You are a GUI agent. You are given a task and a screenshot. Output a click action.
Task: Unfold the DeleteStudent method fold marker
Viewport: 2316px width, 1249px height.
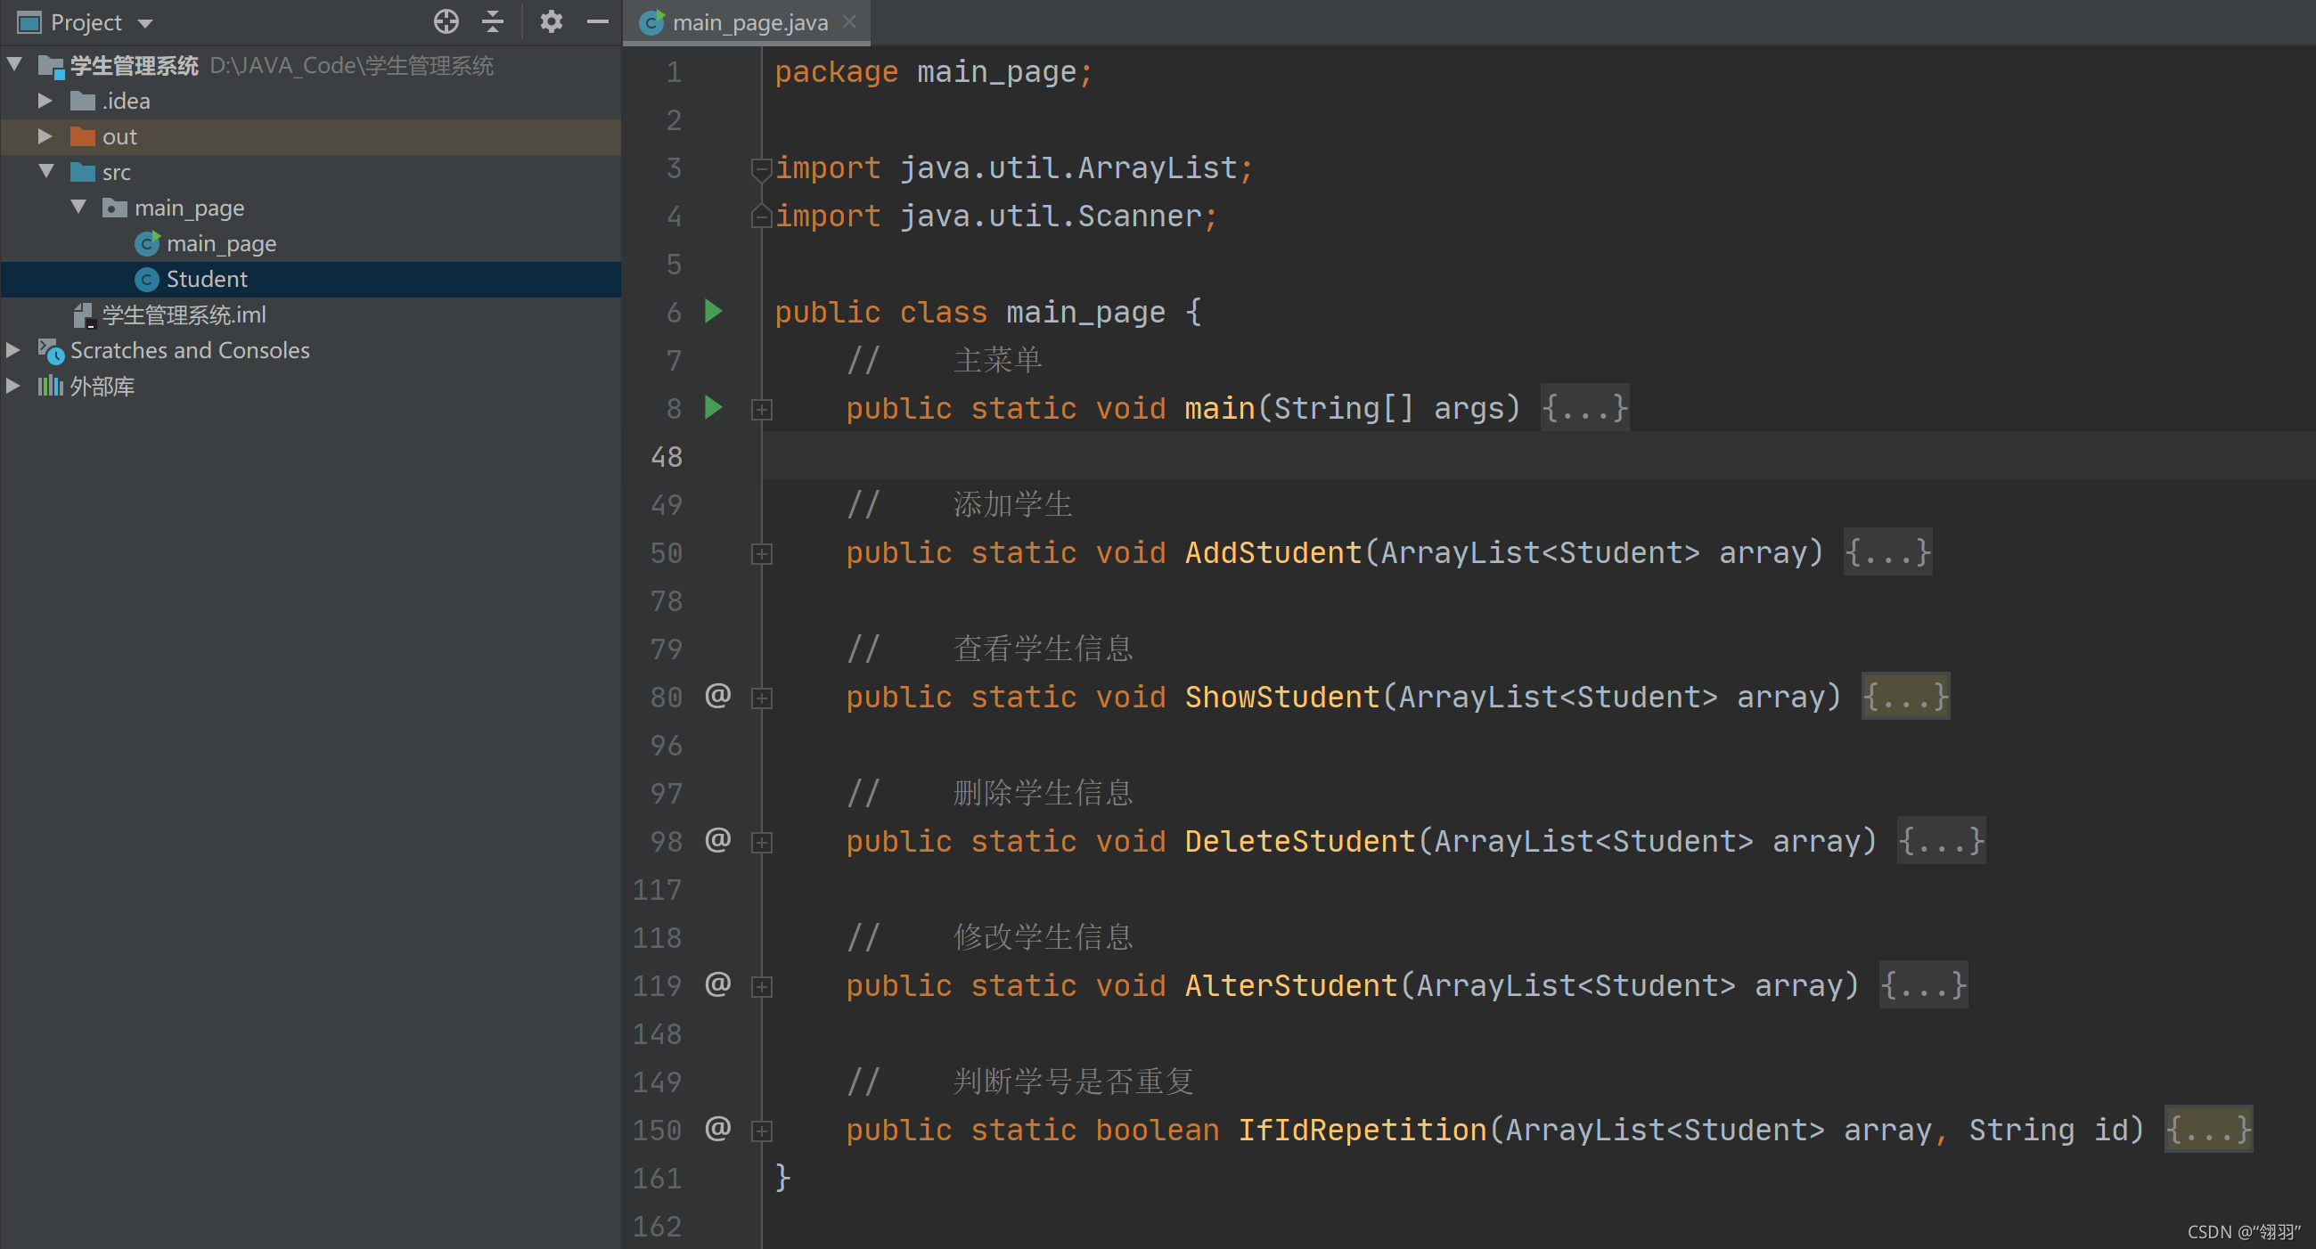[762, 843]
